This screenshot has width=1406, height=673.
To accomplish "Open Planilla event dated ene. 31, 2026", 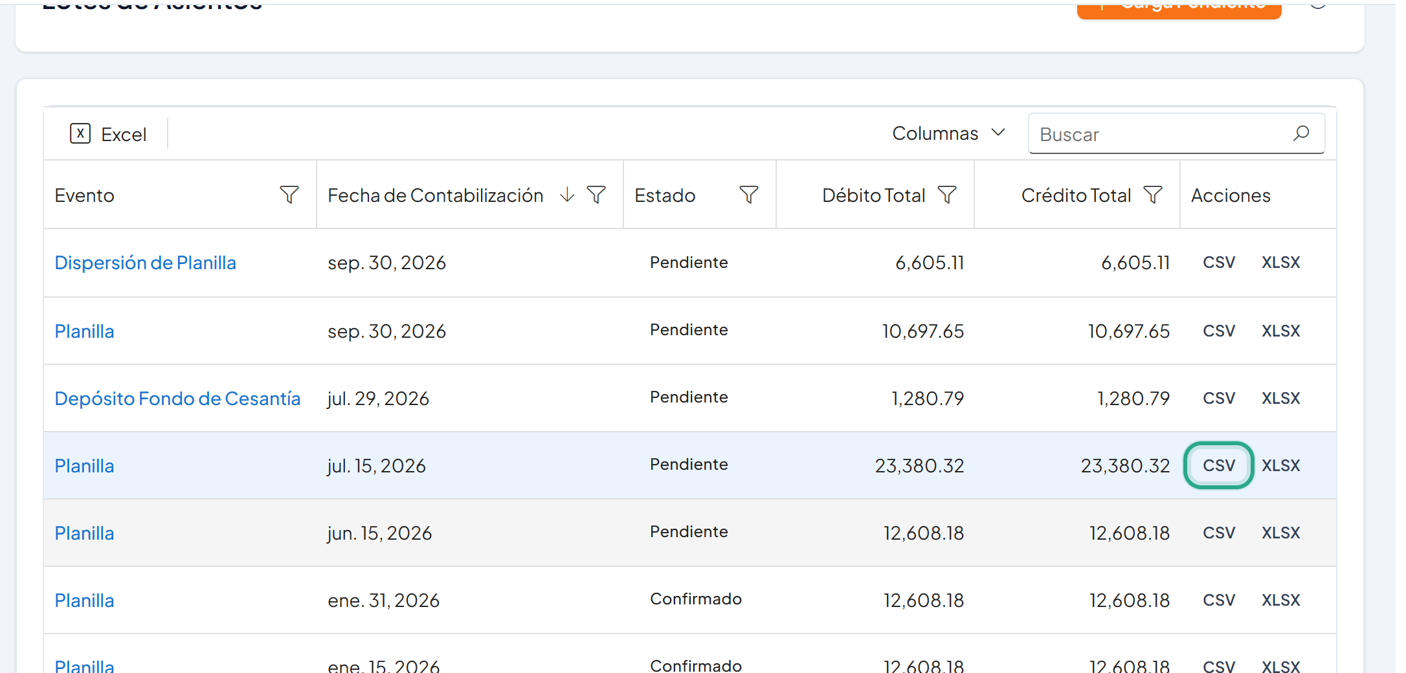I will 84,601.
